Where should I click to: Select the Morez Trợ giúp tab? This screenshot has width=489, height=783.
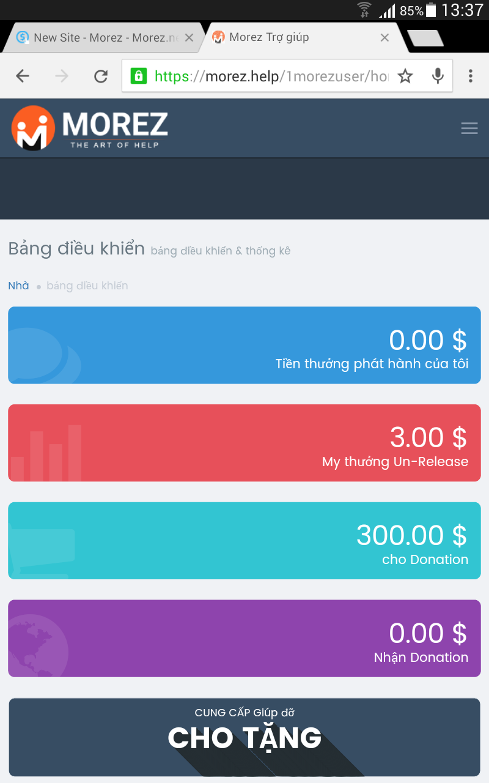click(x=293, y=37)
